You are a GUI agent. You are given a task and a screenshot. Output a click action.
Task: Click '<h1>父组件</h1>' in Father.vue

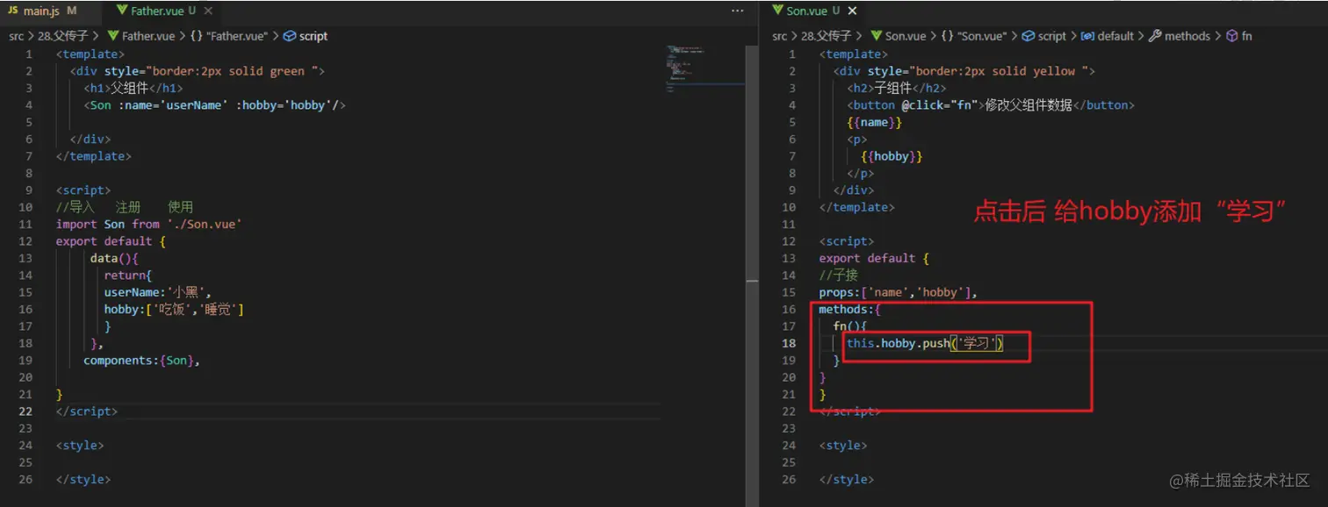coord(134,88)
